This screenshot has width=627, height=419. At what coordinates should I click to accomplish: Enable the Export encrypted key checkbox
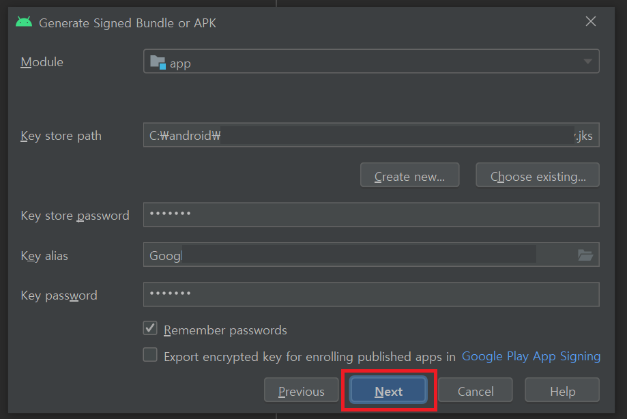(150, 356)
